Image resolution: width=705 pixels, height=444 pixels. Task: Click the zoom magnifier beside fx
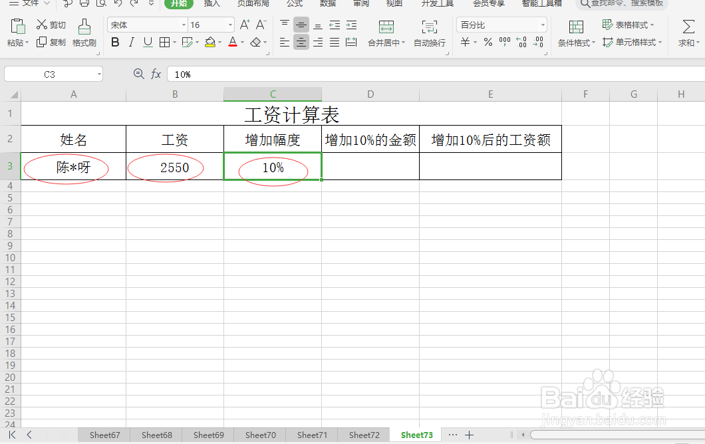pos(139,74)
